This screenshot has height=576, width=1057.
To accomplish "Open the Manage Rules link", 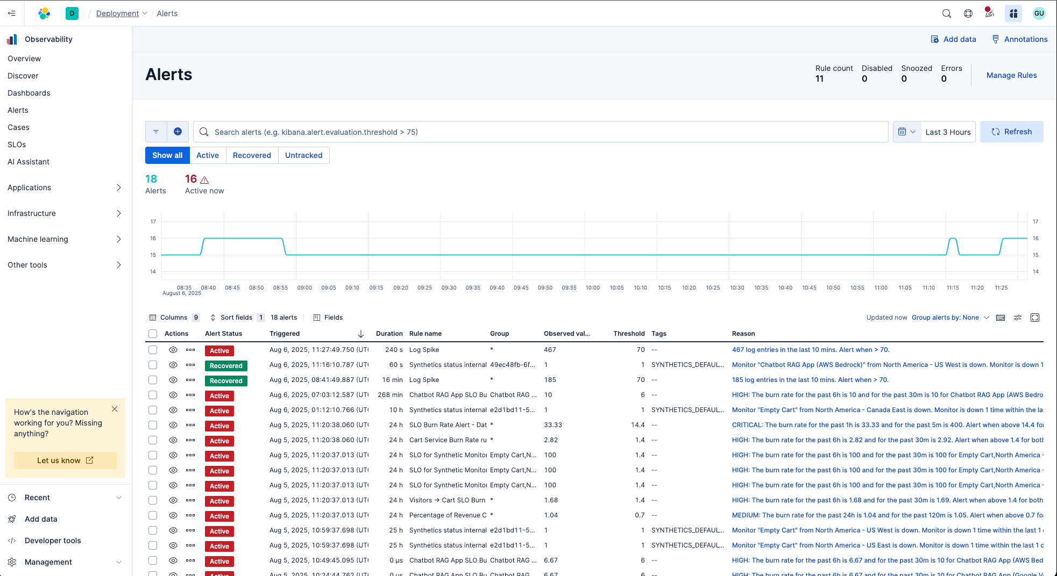I will pos(1011,75).
